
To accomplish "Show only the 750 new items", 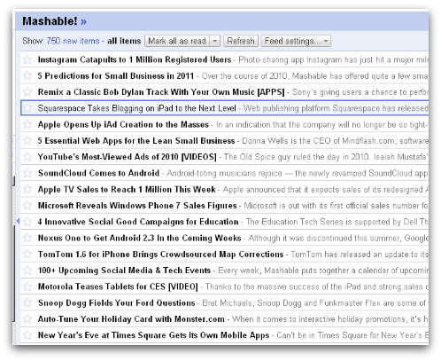I will coord(73,41).
